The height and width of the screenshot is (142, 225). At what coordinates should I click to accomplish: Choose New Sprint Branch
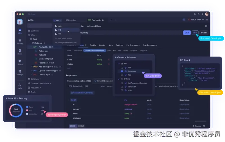pos(64,39)
